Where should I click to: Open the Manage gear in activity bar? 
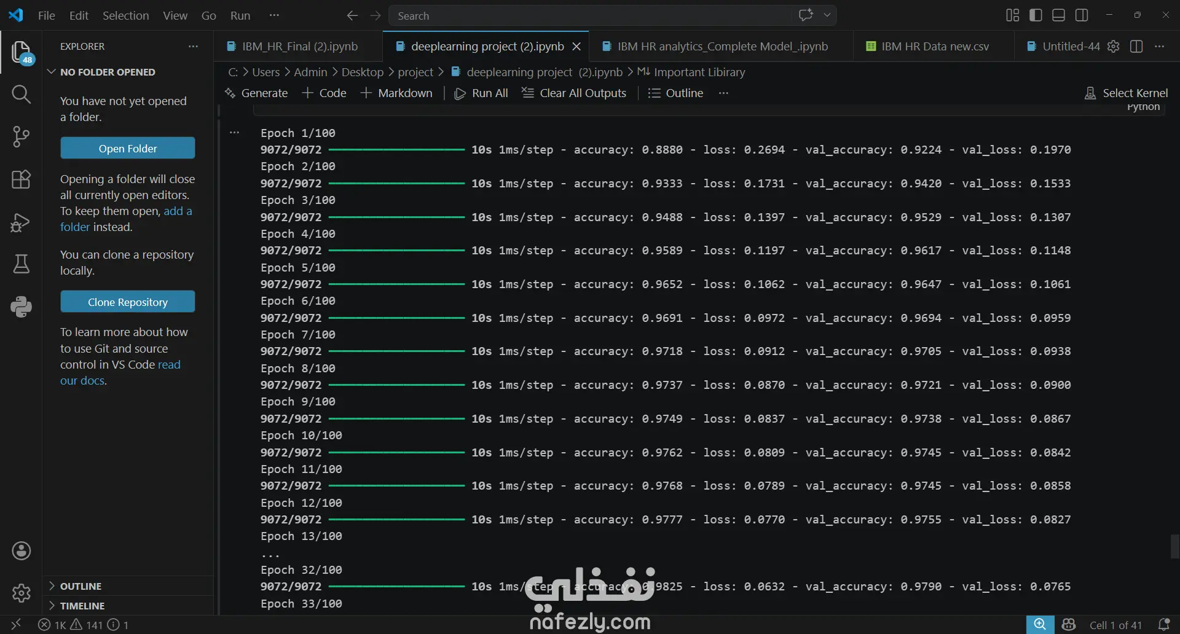[21, 593]
